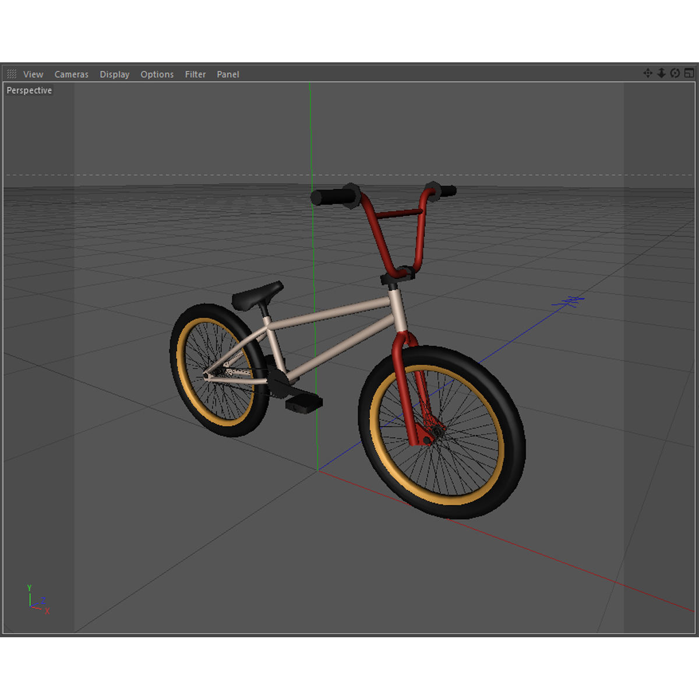
Task: Click the Perspective view label
Action: pyautogui.click(x=29, y=90)
